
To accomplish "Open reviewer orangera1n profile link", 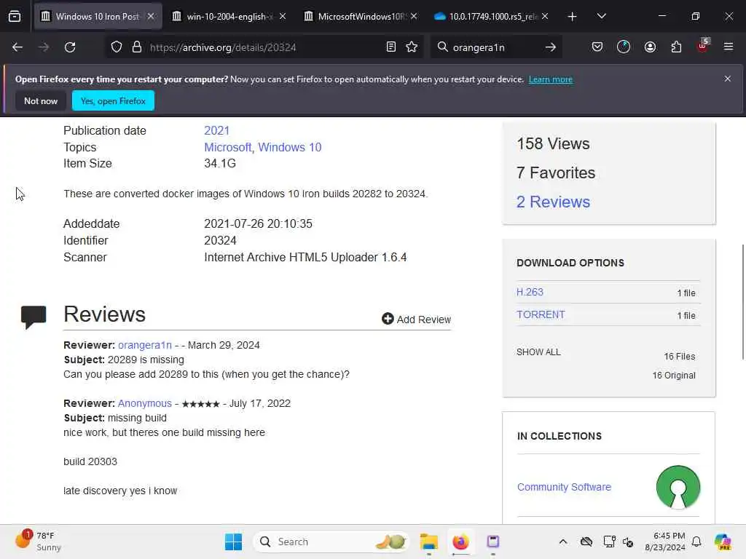I will 145,345.
